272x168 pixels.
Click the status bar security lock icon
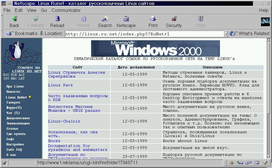(4, 163)
